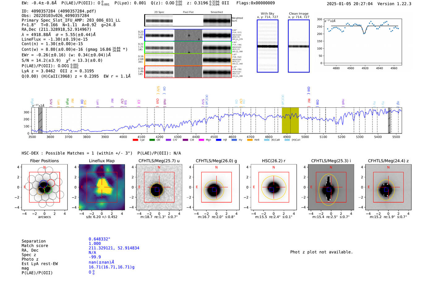The width and height of the screenshot is (433, 294).
Task: Click the Primary Spec_Slot_IFU_AMP line
Action: (x=71, y=20)
